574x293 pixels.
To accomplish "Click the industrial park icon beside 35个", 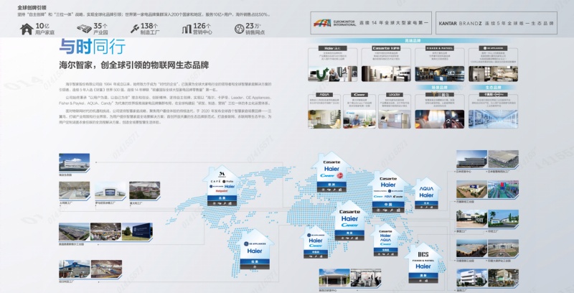I will 84,28.
